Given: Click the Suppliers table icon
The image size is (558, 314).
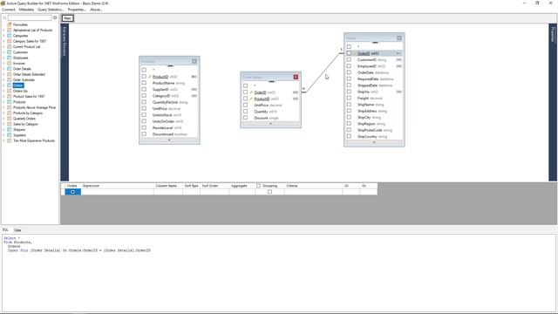Looking at the screenshot, I should [10, 135].
